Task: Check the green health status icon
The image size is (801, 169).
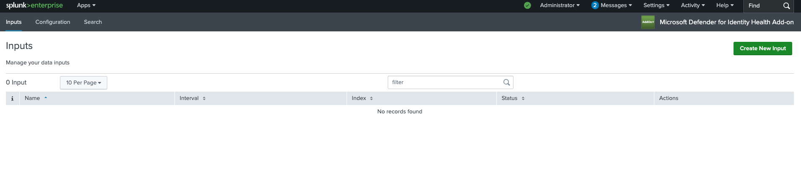Action: [x=527, y=5]
